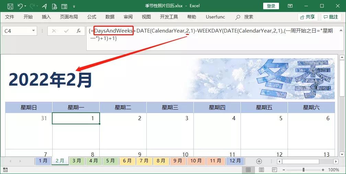Click the Cancel (X) formula icon
This screenshot has height=174, width=346.
click(54, 31)
